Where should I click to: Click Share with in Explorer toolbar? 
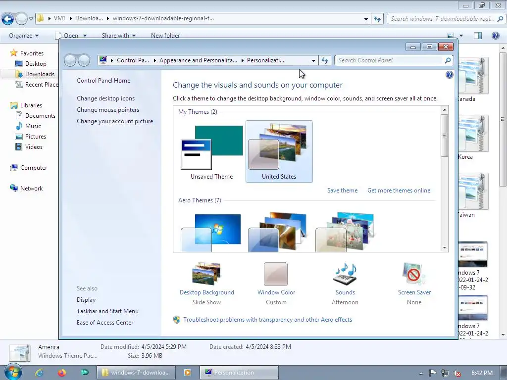click(119, 36)
